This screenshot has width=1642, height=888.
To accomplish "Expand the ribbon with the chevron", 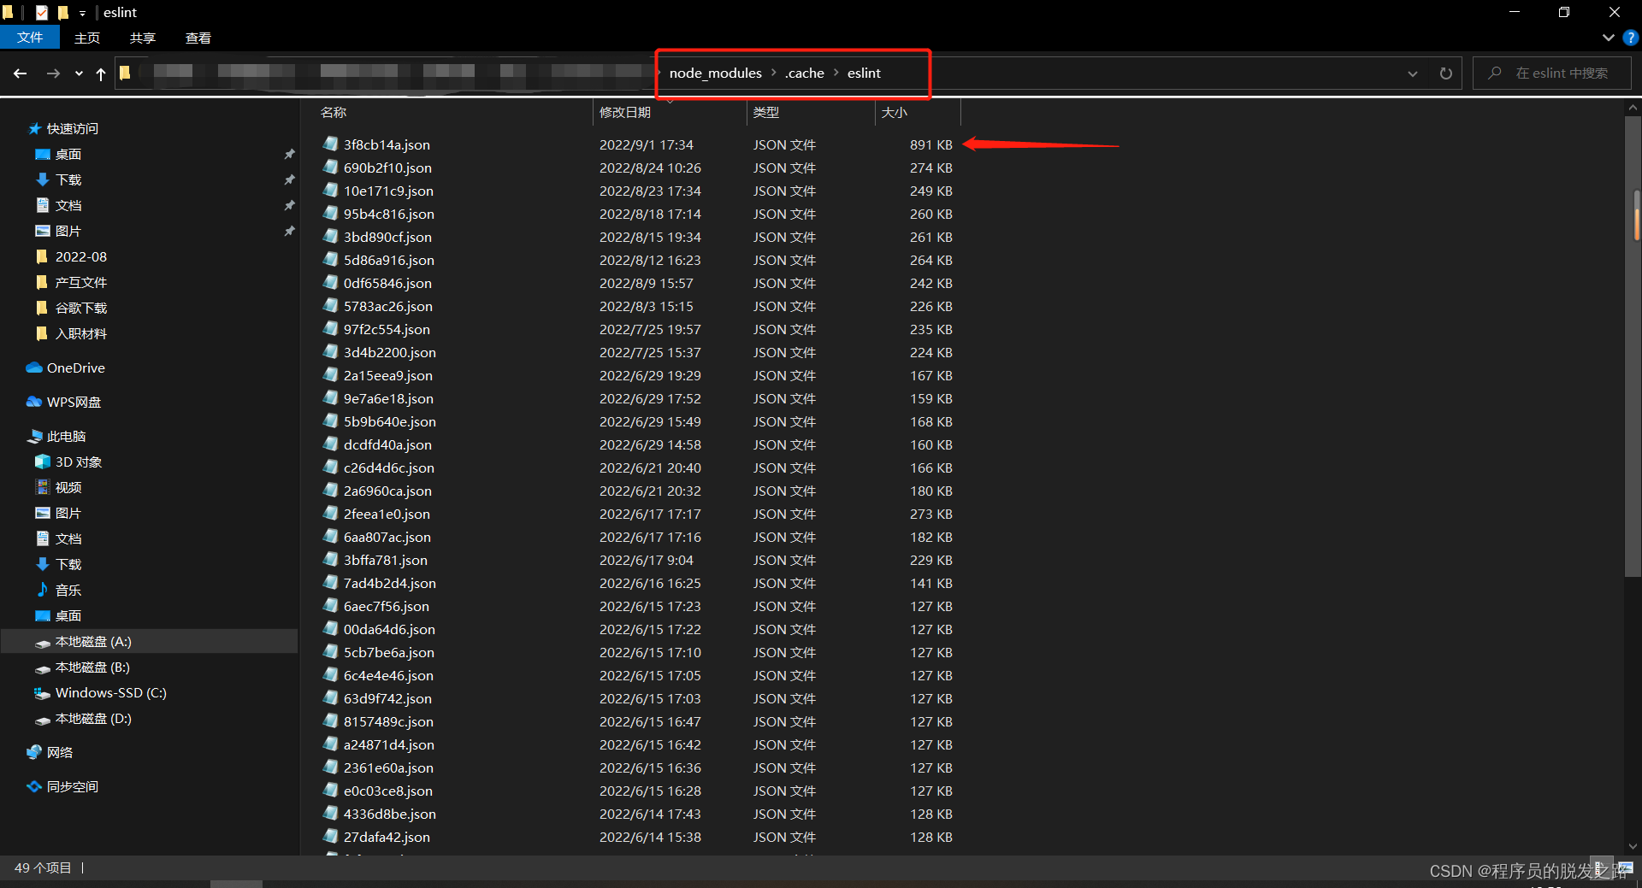I will (x=1608, y=38).
